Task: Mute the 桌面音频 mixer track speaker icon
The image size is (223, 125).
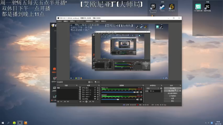Action: pos(138,100)
